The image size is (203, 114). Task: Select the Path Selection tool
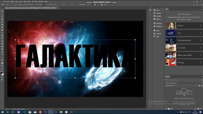click(2, 57)
